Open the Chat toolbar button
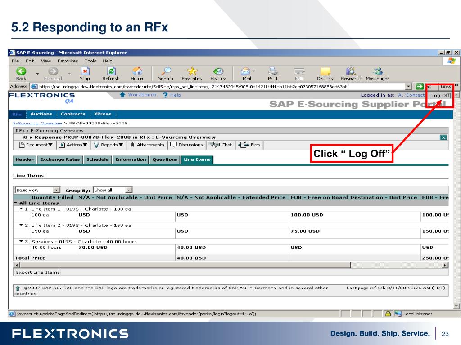The height and width of the screenshot is (345, 461). tap(220, 145)
